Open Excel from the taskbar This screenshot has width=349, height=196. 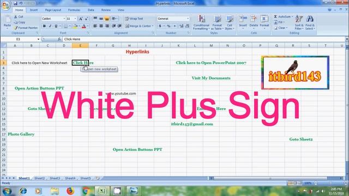(x=103, y=191)
